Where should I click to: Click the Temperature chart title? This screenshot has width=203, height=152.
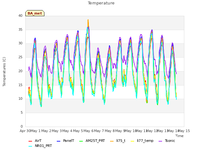coord(101,3)
